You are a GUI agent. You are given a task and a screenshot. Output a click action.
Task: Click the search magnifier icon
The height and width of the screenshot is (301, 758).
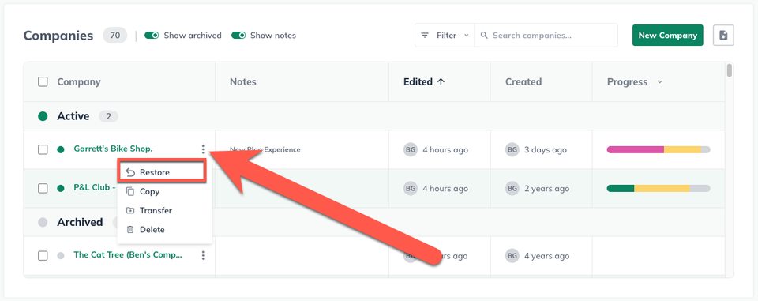click(484, 36)
